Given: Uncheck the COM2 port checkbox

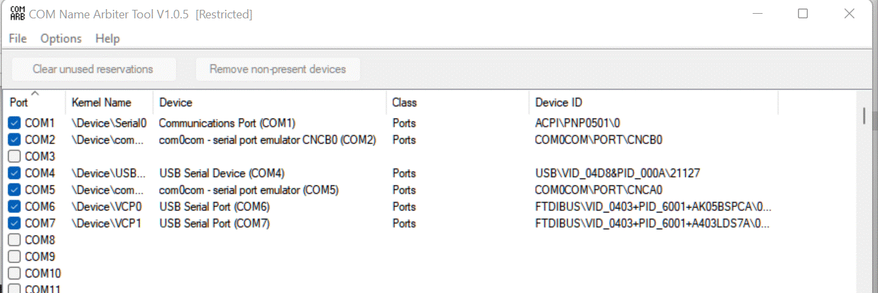Looking at the screenshot, I should coord(14,140).
